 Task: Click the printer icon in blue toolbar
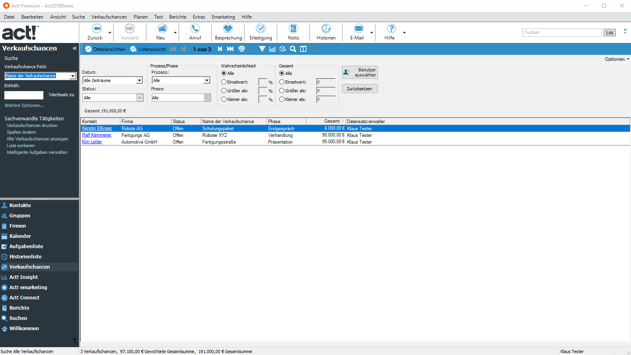(x=242, y=49)
